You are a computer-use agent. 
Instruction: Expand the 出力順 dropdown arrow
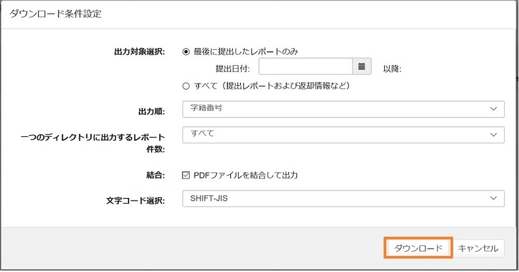(494, 109)
